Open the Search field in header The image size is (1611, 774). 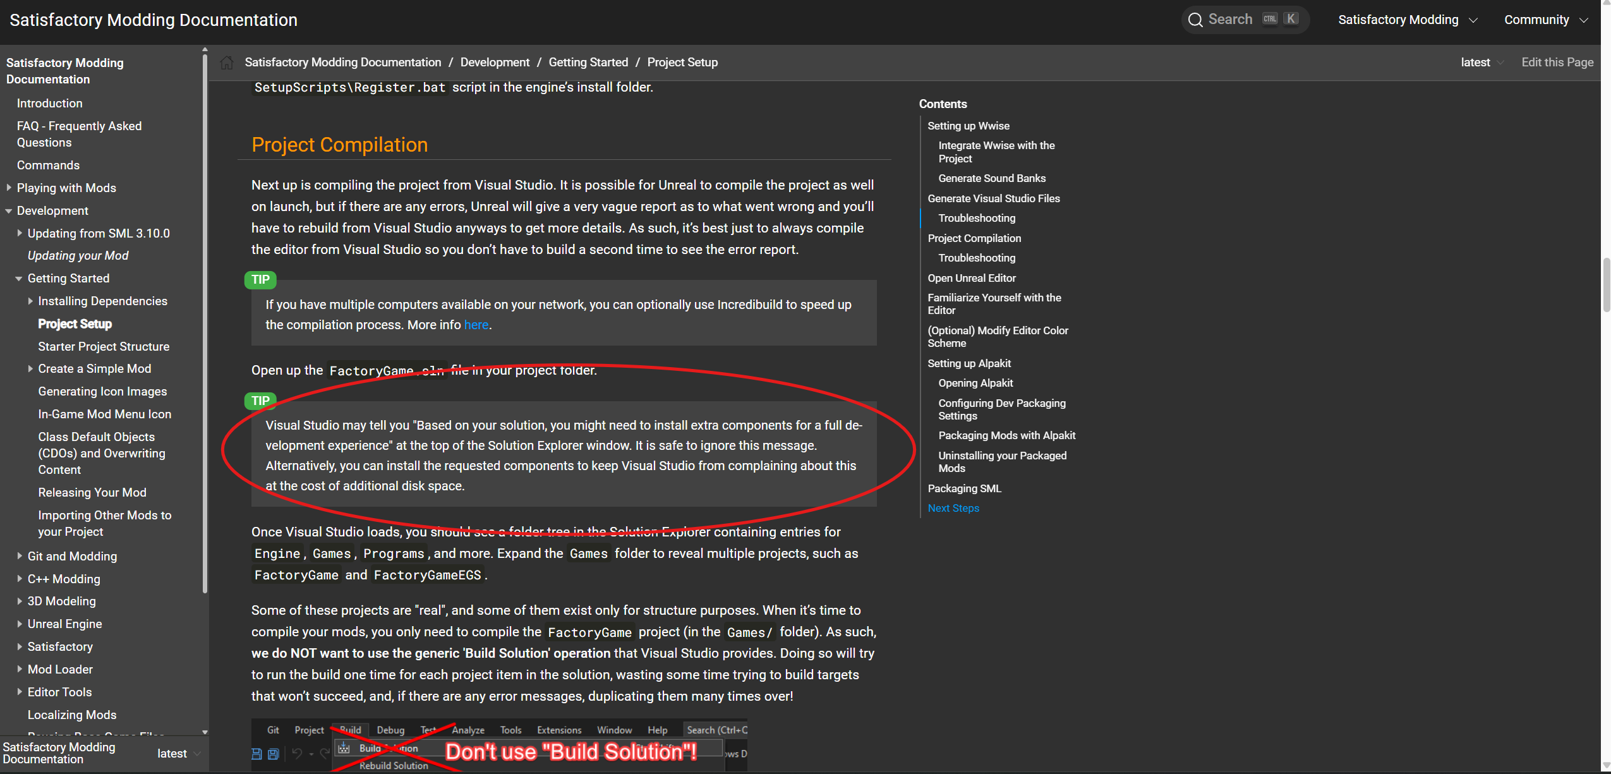click(1245, 20)
